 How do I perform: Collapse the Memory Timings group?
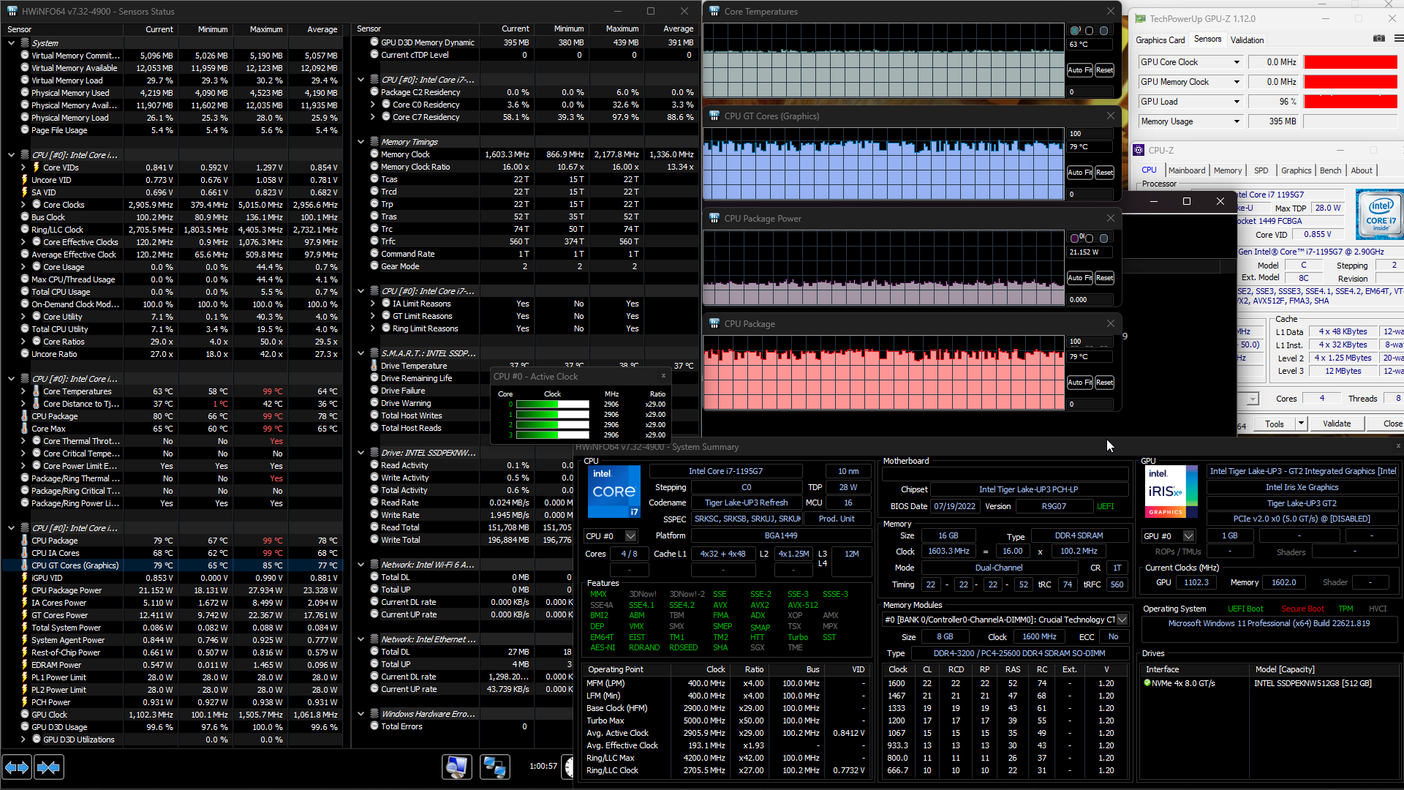point(361,142)
